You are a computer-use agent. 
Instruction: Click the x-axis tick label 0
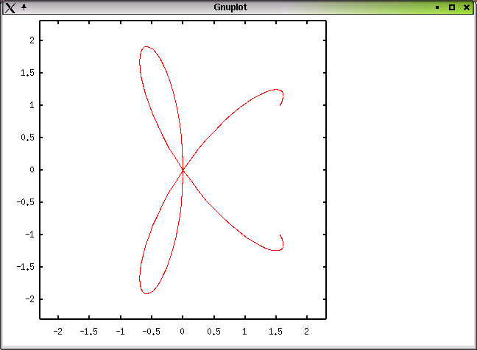[x=183, y=332]
